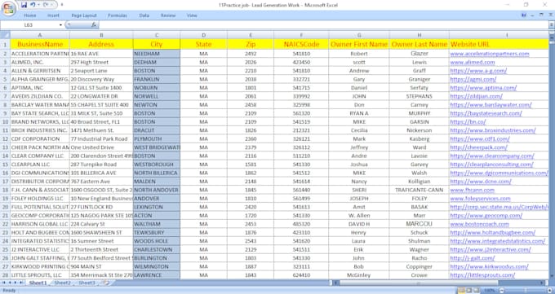The width and height of the screenshot is (555, 294).
Task: Click the Undo arrow icon
Action: pyautogui.click(x=32, y=5)
